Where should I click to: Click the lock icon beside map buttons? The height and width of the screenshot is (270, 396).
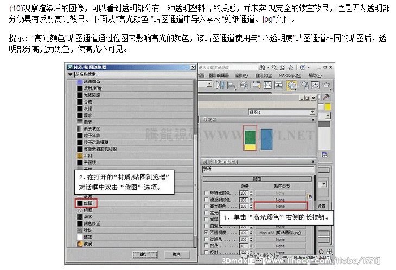pos(310,196)
